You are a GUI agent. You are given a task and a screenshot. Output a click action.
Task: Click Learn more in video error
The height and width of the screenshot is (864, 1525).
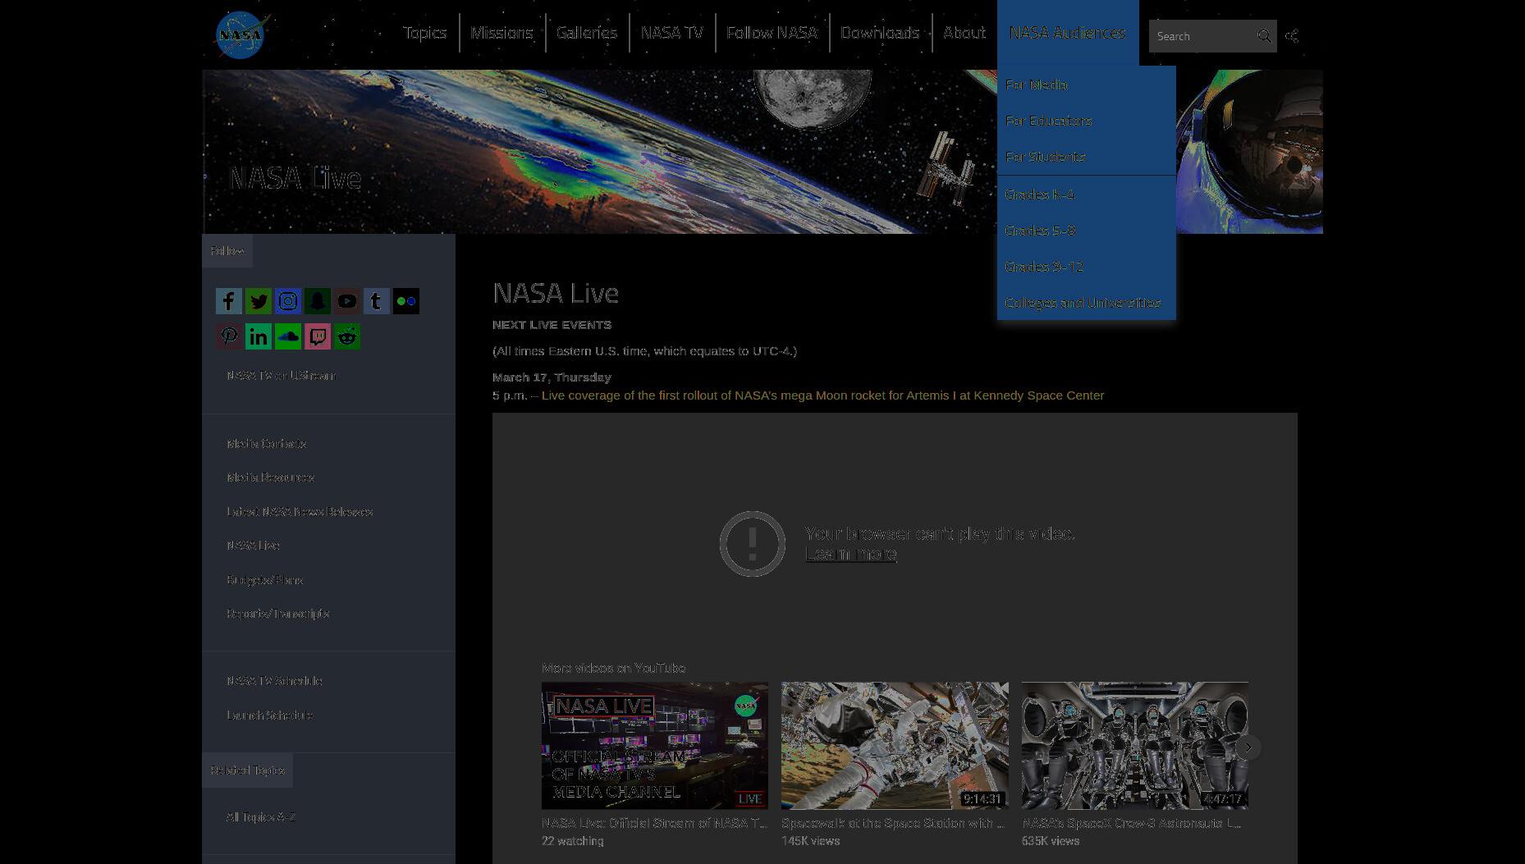point(850,554)
